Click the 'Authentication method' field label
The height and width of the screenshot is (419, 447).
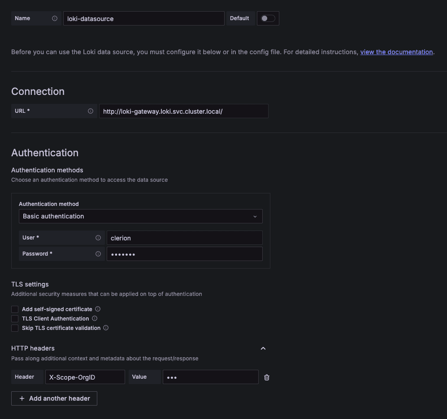point(49,204)
